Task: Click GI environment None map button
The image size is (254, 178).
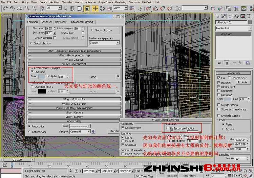Action: [x=93, y=77]
